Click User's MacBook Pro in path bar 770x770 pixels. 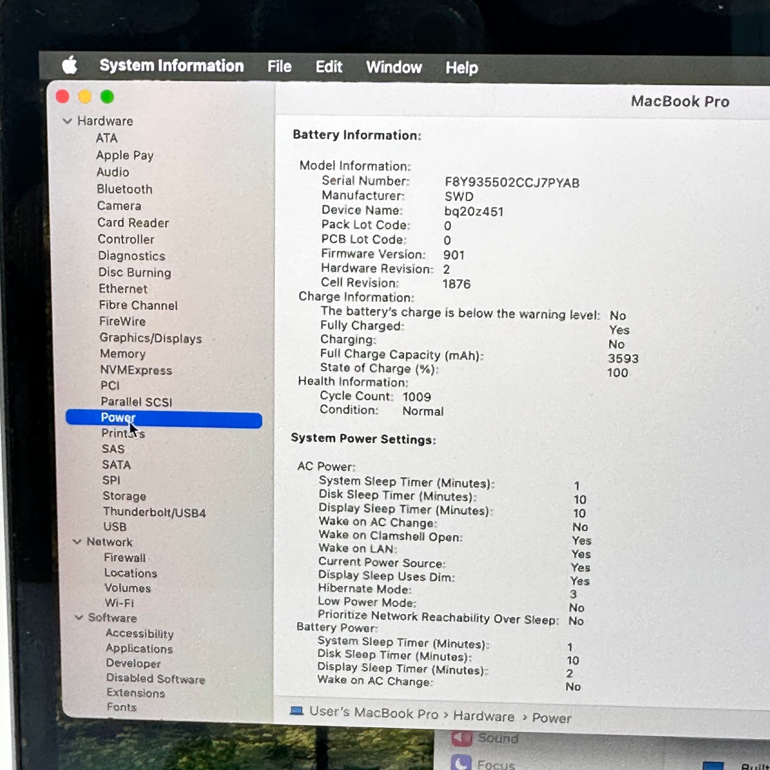pyautogui.click(x=374, y=713)
